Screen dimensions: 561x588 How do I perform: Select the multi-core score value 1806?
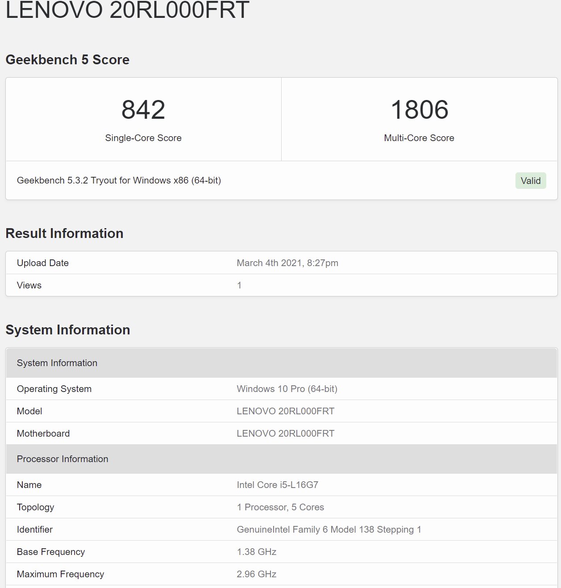pyautogui.click(x=419, y=110)
